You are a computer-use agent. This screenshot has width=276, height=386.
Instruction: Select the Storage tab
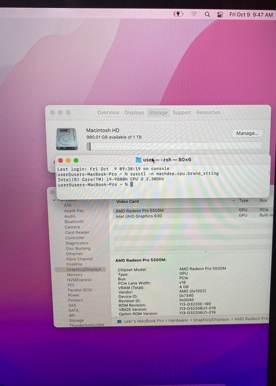pos(158,112)
